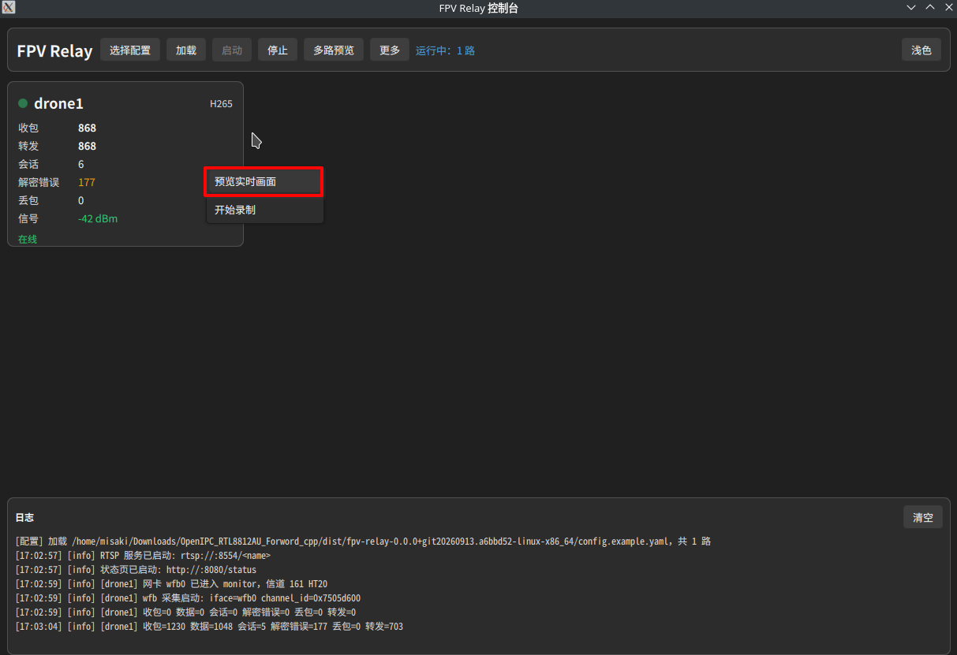Click the greyed 启动 button
Image resolution: width=957 pixels, height=655 pixels.
coord(232,50)
